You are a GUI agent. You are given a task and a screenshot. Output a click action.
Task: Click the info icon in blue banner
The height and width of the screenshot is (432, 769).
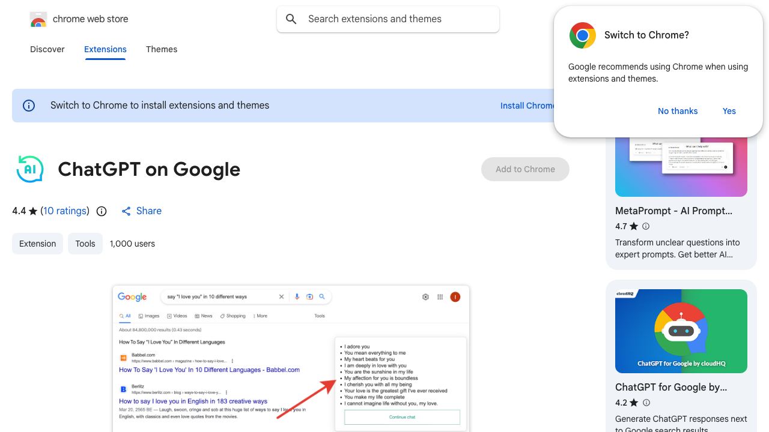[x=29, y=106]
